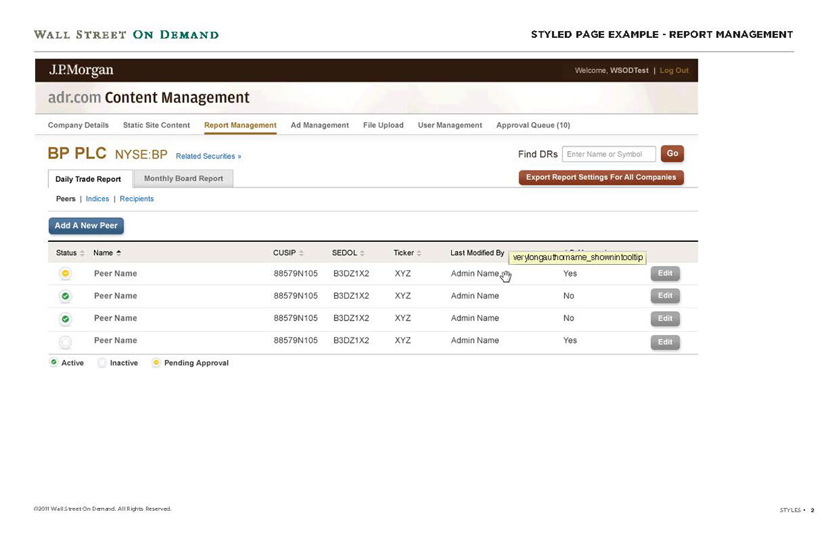Screen dimensions: 828x535
Task: Click the Find DRs label
Action: coord(538,154)
